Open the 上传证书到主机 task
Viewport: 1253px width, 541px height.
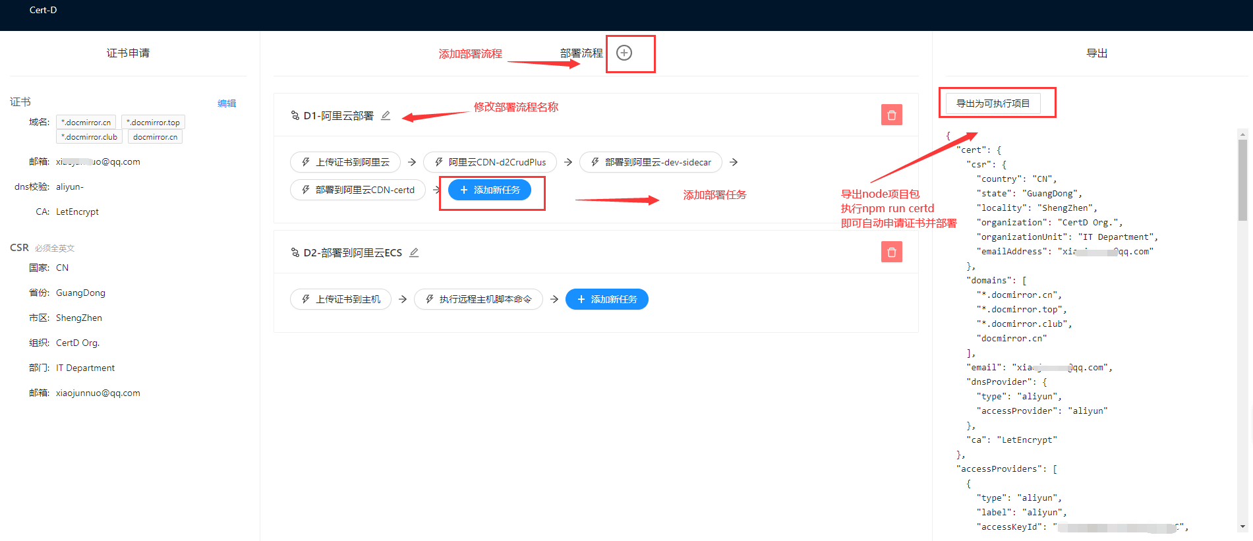pos(341,299)
